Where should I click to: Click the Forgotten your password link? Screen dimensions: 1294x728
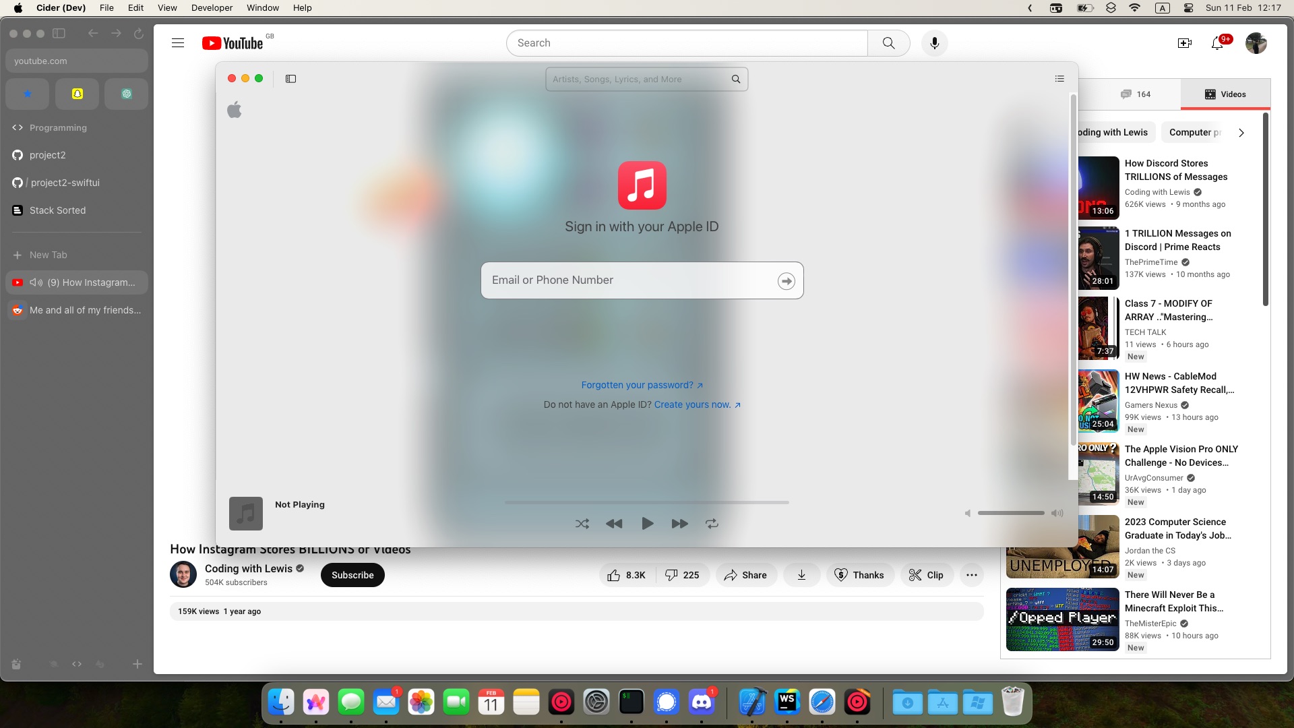(638, 385)
